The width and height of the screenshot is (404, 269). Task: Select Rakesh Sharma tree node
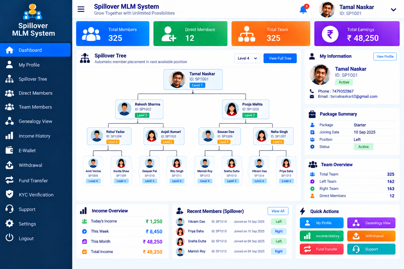(x=139, y=109)
